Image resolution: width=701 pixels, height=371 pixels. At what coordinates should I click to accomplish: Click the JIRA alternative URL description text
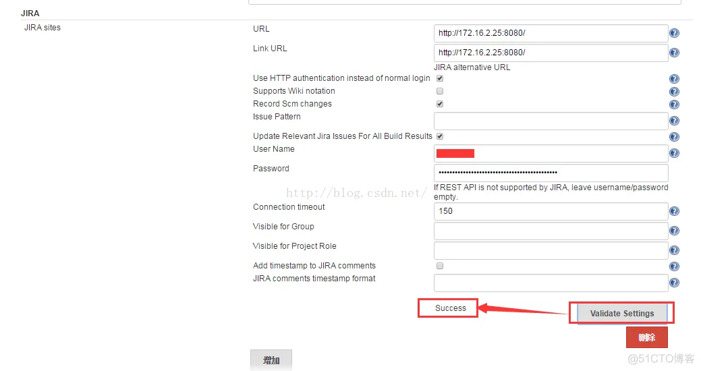tap(472, 67)
